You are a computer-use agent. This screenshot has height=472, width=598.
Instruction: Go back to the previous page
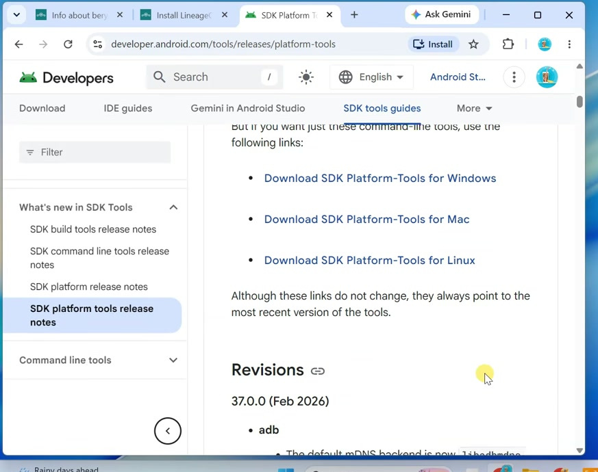(x=18, y=44)
